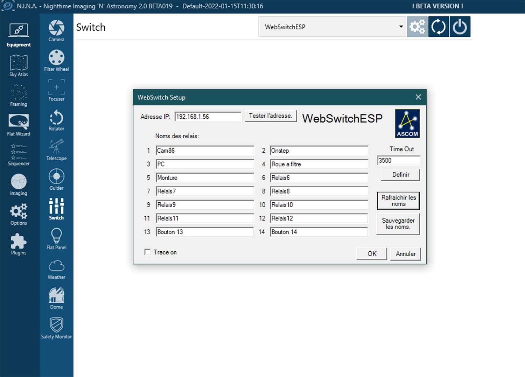Image resolution: width=525 pixels, height=377 pixels.
Task: Edit relay 1 name field Cam86
Action: [x=205, y=151]
